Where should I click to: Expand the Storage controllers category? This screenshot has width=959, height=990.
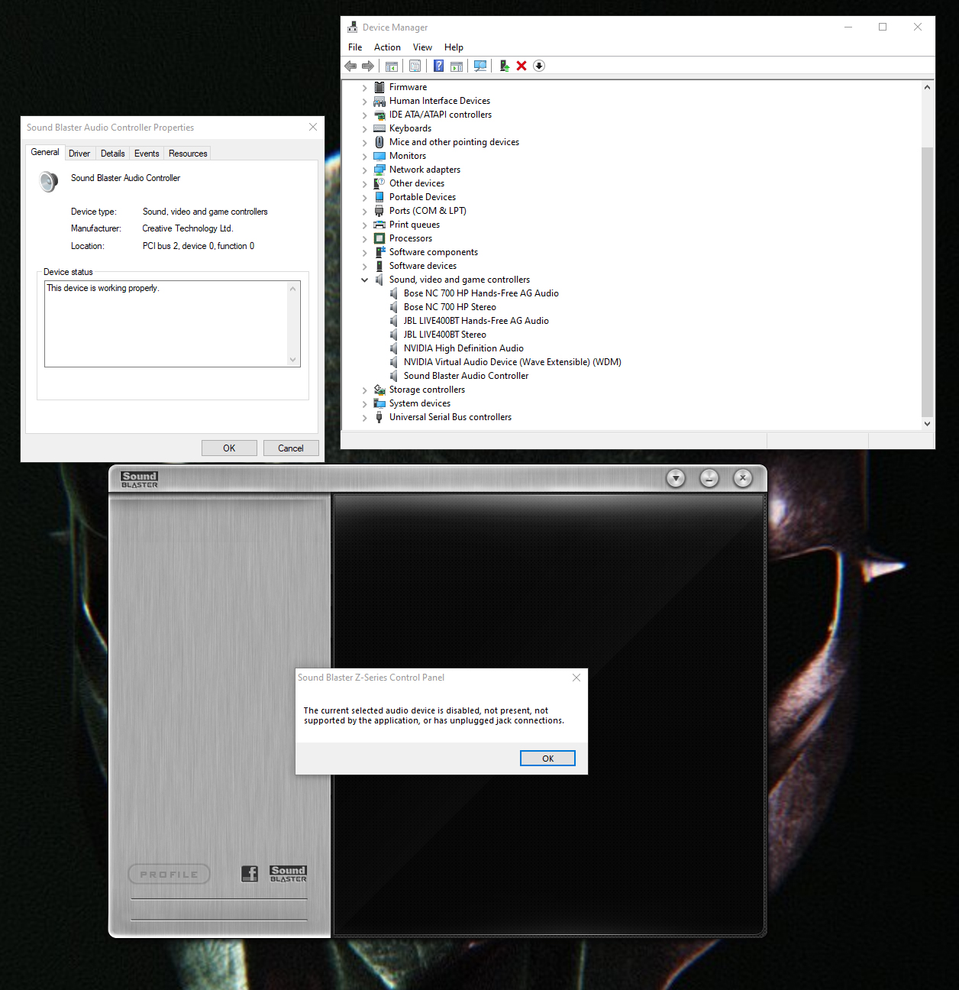click(x=365, y=390)
